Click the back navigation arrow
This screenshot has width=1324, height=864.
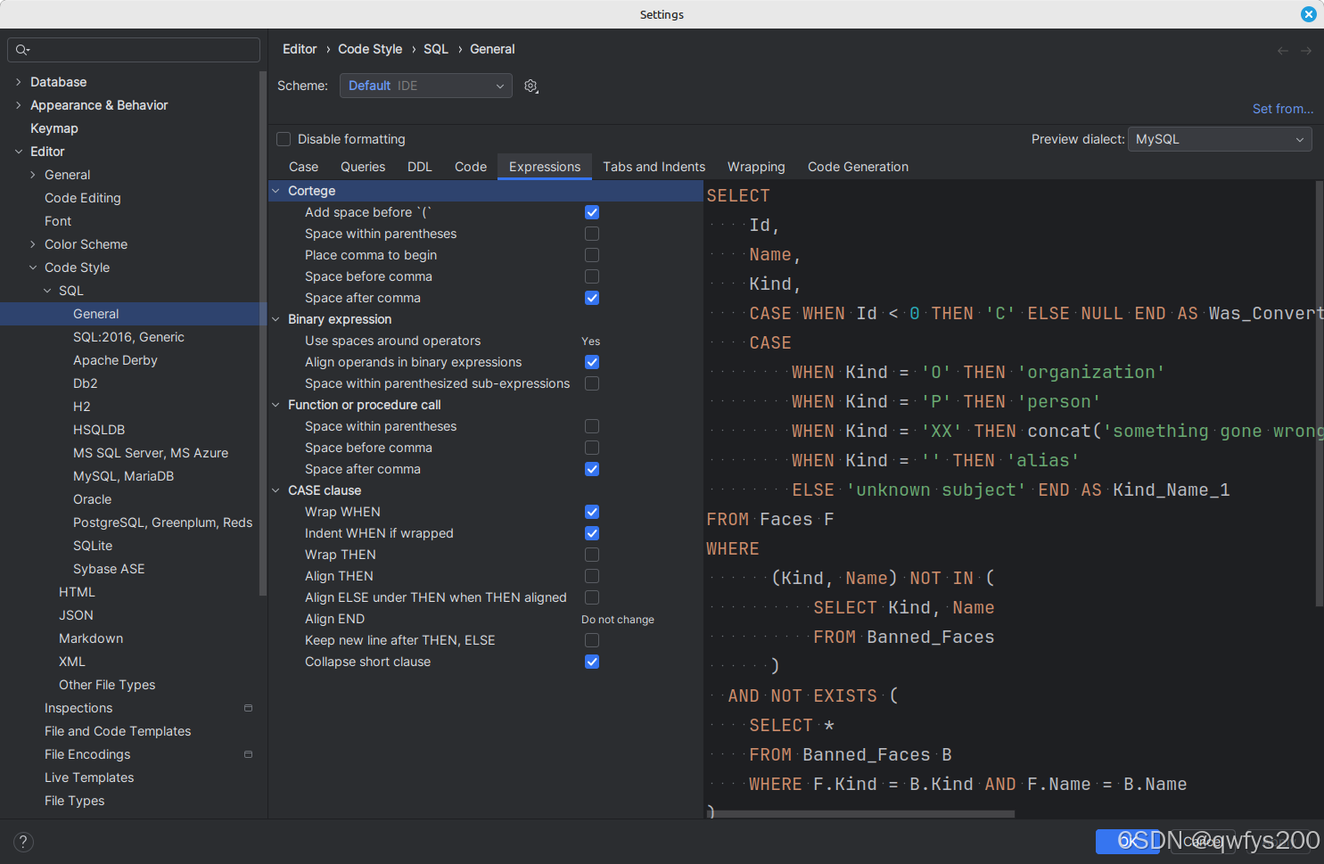[x=1283, y=51]
